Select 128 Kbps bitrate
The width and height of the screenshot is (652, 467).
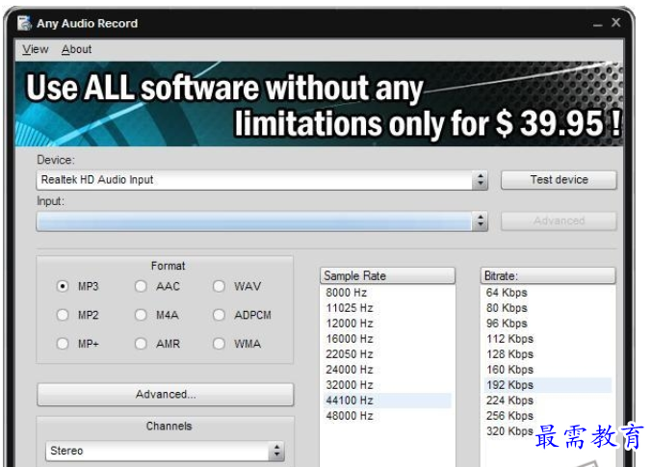coord(548,354)
